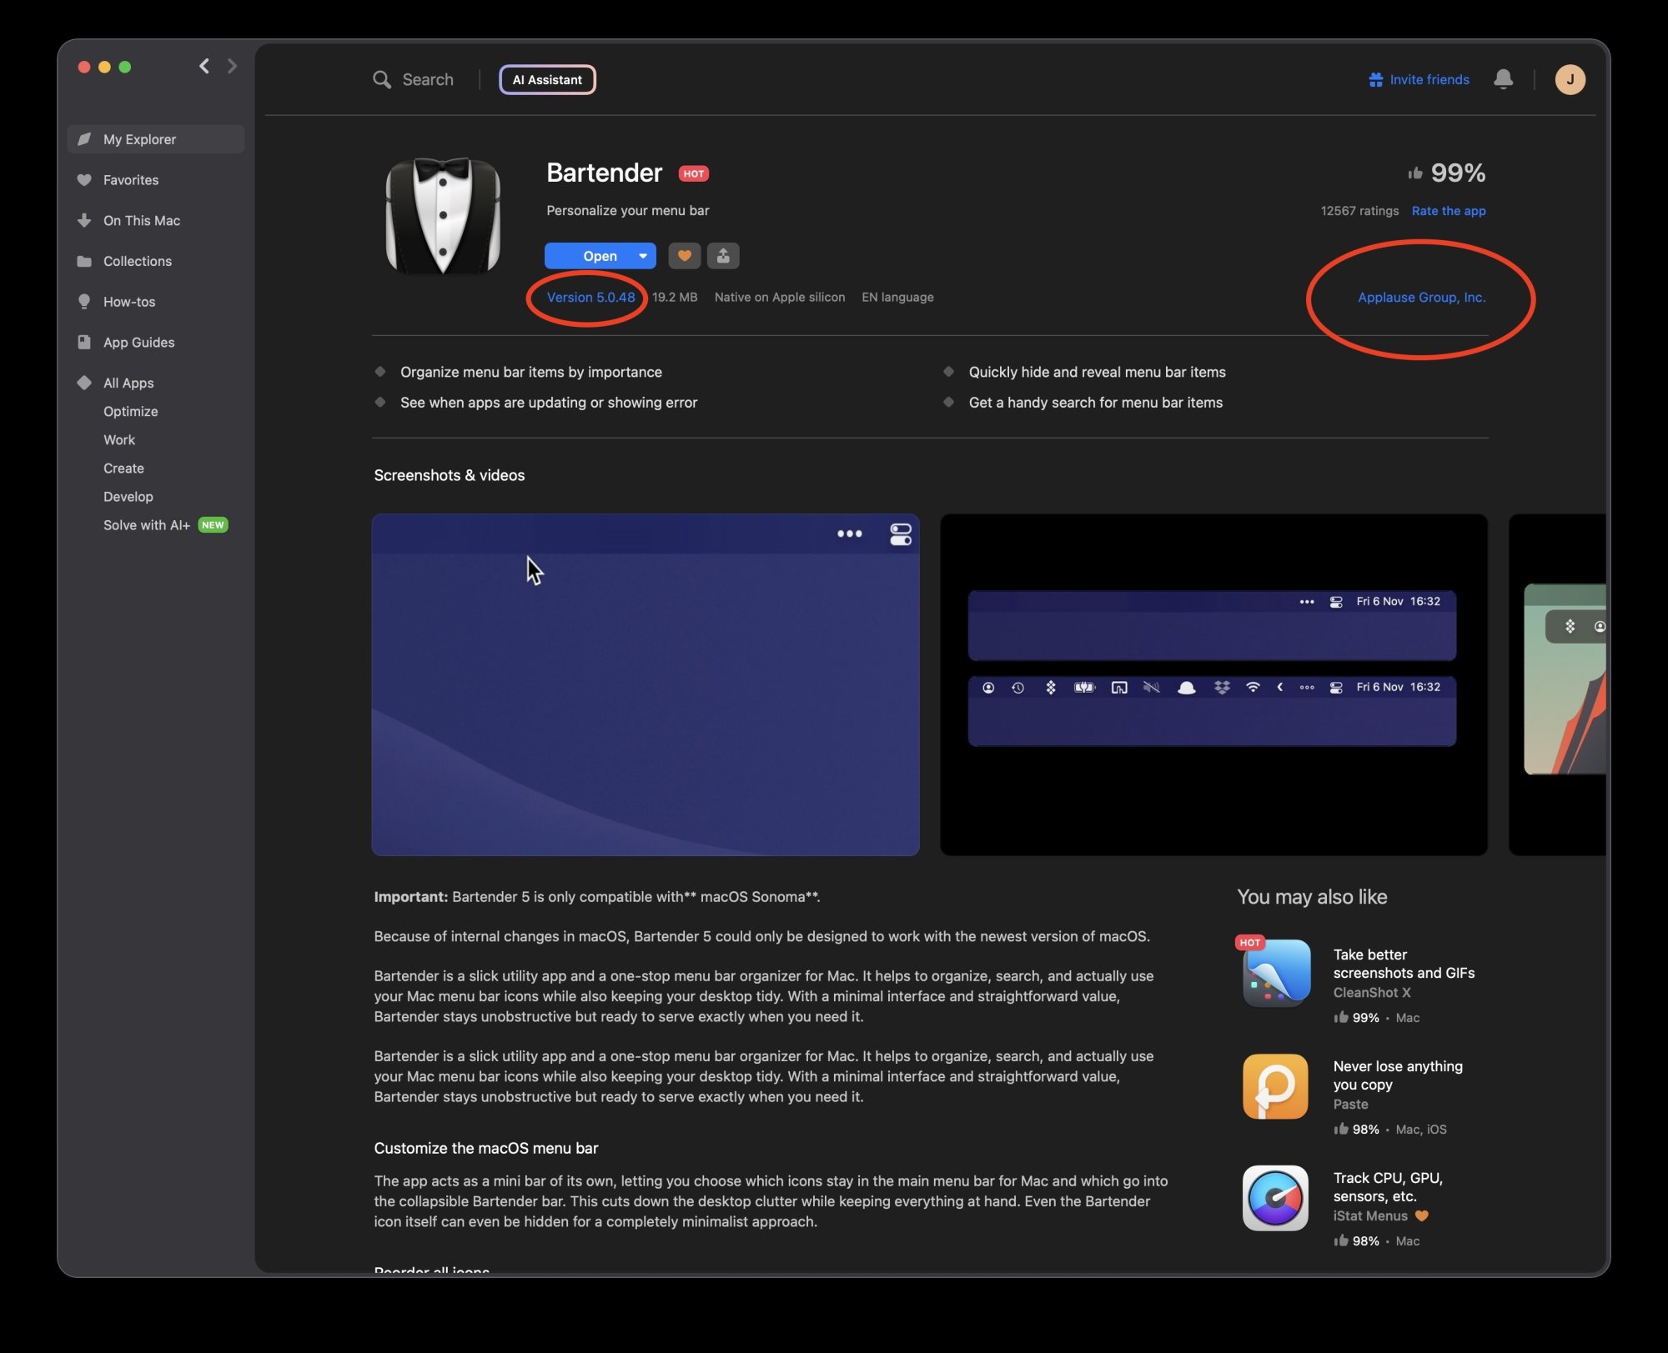This screenshot has height=1353, width=1668.
Task: Click the Screenshots & videos heading
Action: 450,475
